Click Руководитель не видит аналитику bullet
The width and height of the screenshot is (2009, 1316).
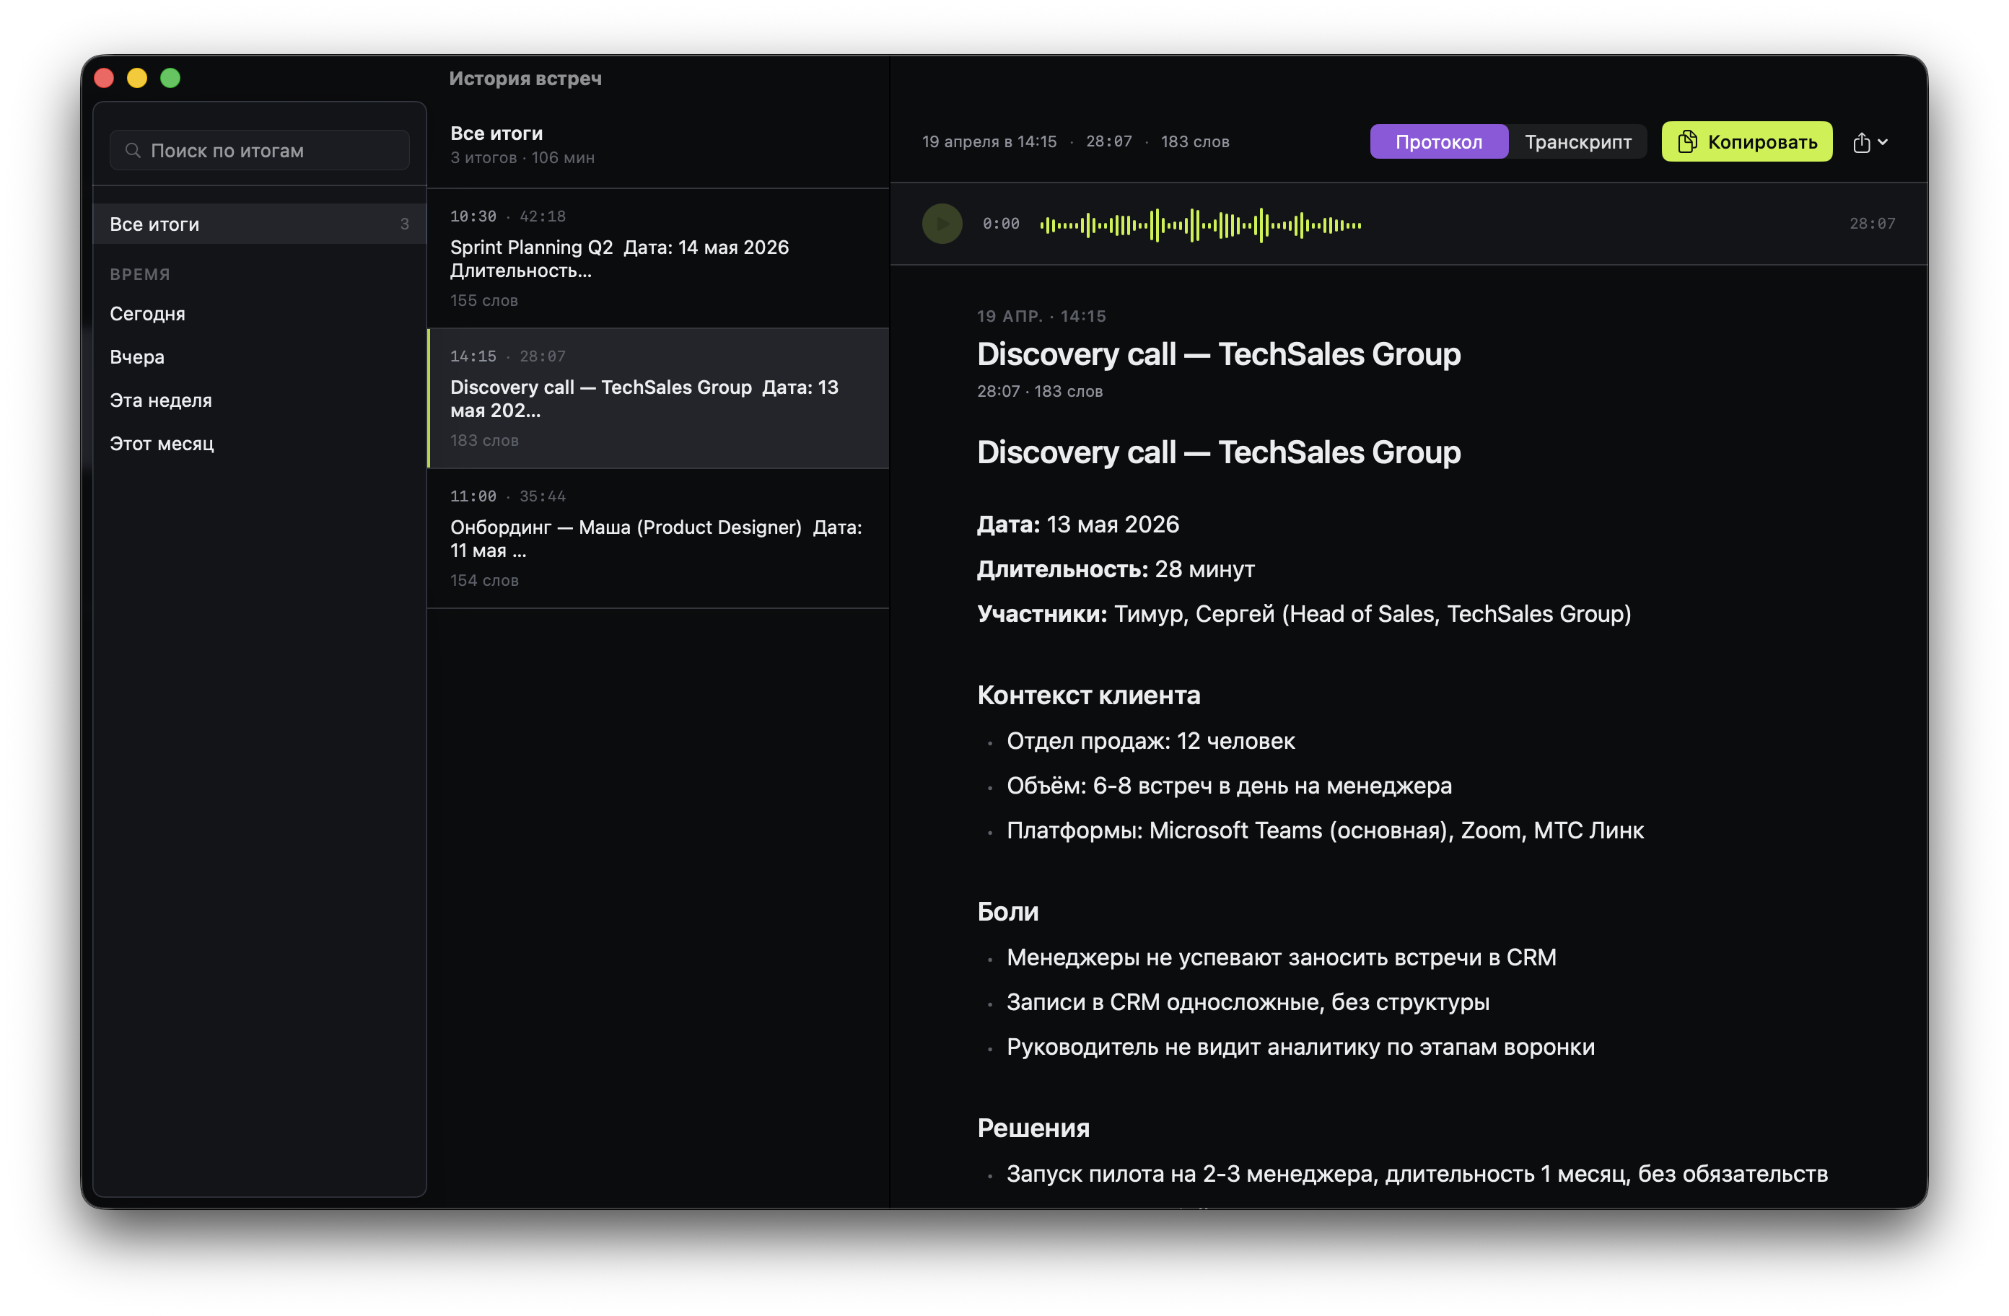[x=1300, y=1047]
